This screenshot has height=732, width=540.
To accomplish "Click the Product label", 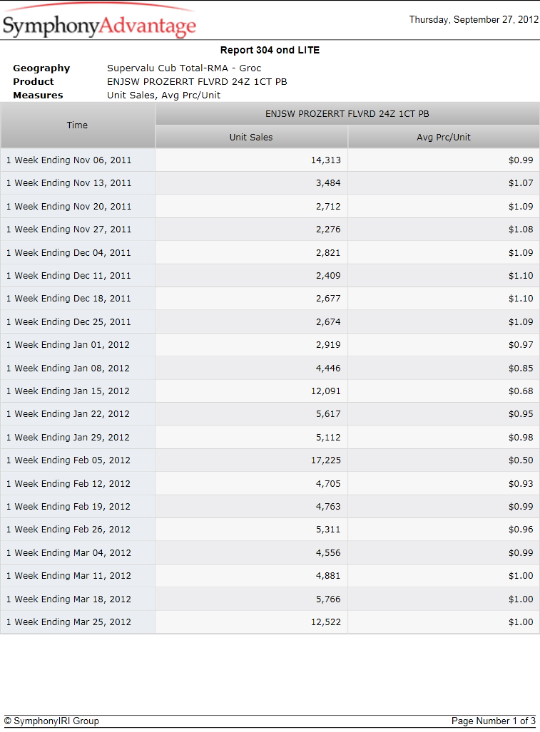I will (x=34, y=82).
